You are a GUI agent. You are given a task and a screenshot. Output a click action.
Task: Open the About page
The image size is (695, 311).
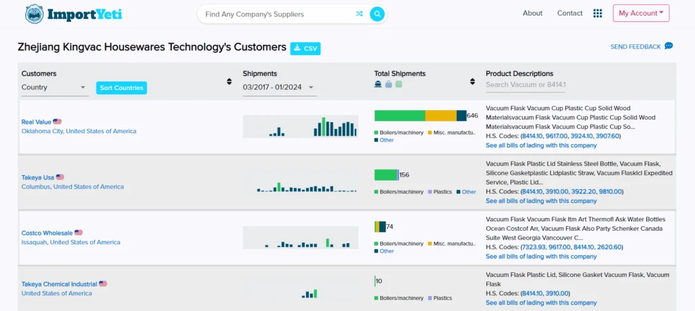click(x=532, y=14)
